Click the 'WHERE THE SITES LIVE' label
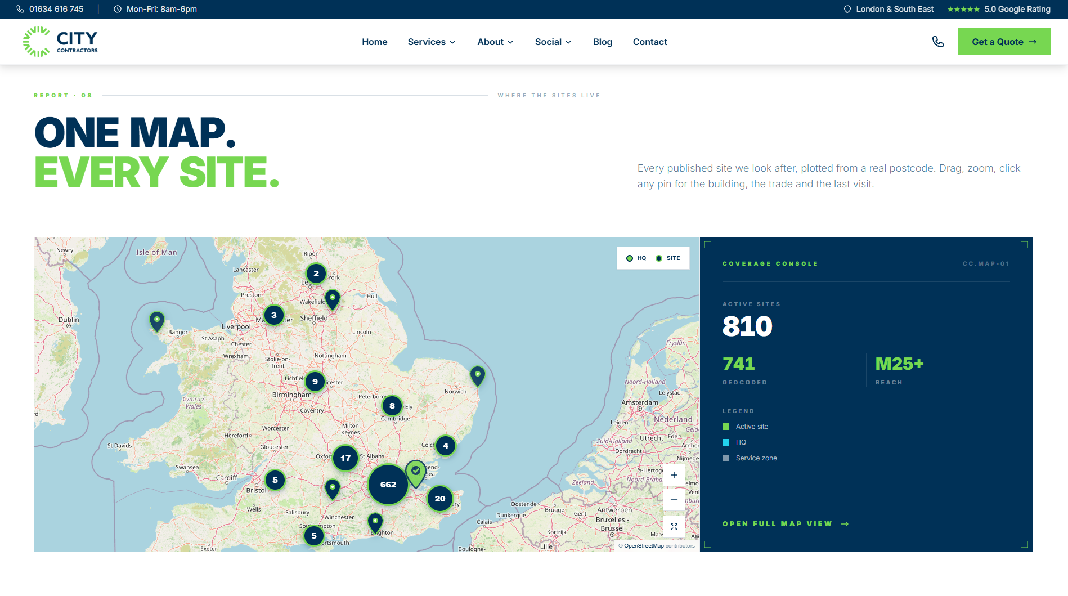Image resolution: width=1068 pixels, height=596 pixels. click(x=549, y=96)
